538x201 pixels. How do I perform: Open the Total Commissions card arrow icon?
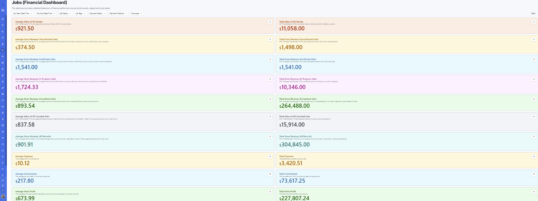point(534,174)
